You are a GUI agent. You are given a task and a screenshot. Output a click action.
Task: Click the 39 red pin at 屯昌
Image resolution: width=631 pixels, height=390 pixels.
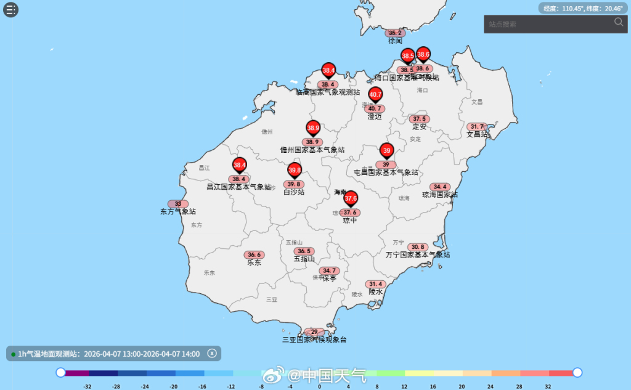[386, 151]
